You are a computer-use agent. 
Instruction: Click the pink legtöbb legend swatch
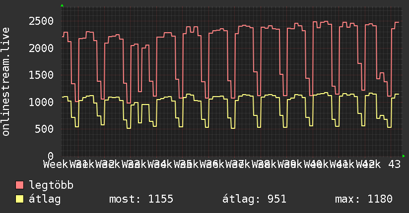[19, 185]
